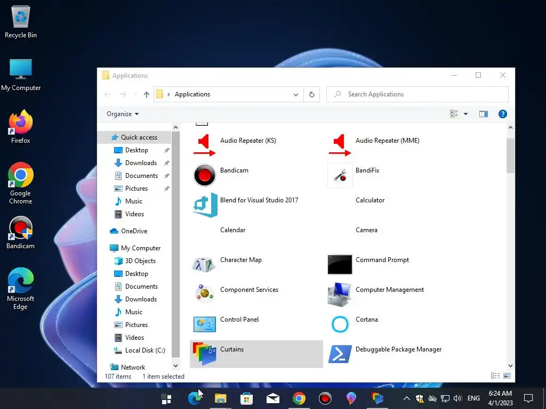This screenshot has height=409, width=546.
Task: Click in the Search Applications field
Action: 417,94
